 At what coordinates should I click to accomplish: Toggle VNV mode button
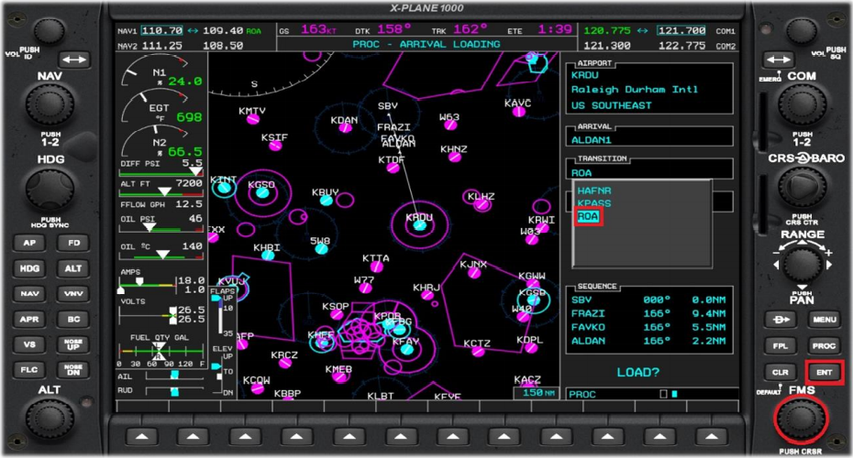click(73, 293)
